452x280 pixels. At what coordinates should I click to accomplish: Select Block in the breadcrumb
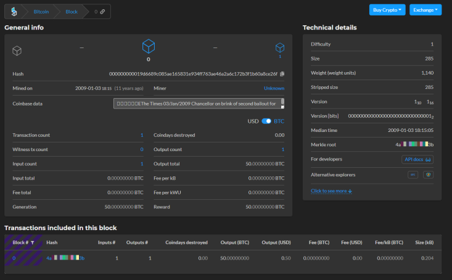click(72, 12)
